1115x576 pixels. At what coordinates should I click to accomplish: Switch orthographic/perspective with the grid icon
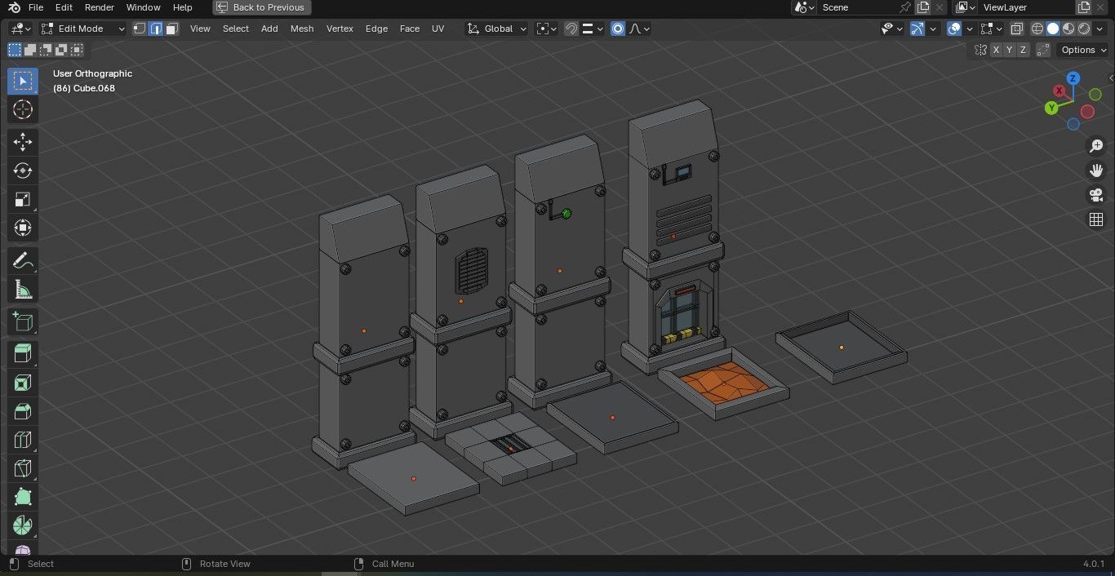[1096, 219]
